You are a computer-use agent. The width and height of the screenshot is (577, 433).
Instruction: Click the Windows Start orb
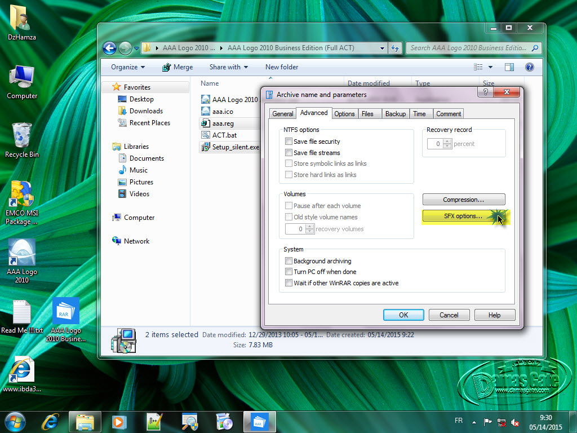point(15,422)
